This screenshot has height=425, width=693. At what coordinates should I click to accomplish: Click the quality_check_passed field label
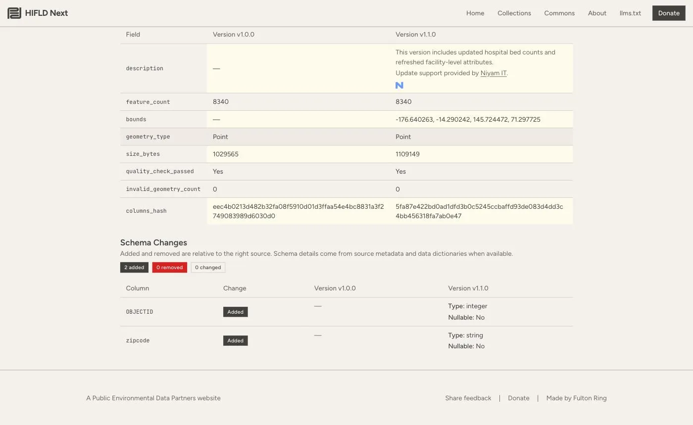(x=160, y=171)
